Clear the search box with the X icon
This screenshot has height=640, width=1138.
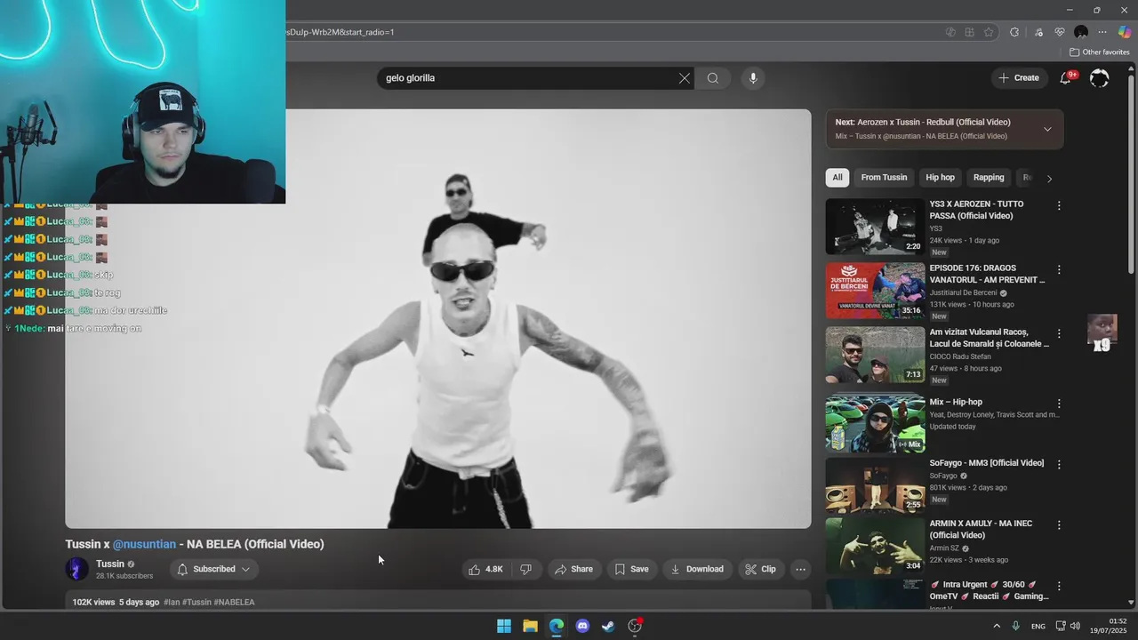point(685,78)
